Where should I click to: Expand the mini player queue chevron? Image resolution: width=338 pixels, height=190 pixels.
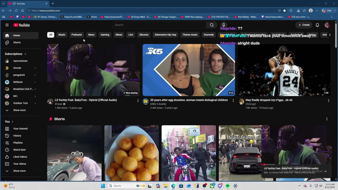pyautogui.click(x=325, y=171)
